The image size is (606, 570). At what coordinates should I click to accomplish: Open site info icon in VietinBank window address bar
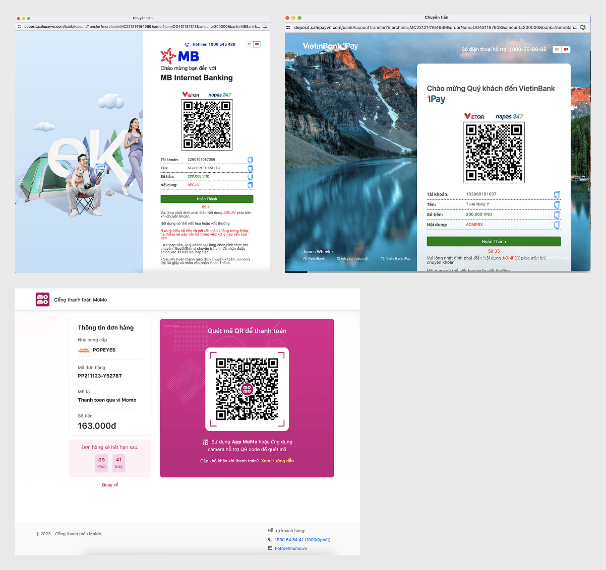click(x=288, y=27)
